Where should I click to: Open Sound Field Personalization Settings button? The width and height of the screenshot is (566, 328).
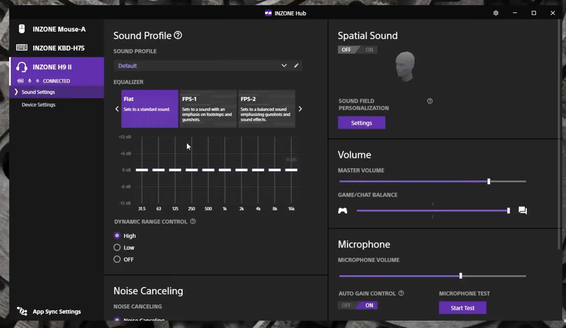[x=361, y=123]
